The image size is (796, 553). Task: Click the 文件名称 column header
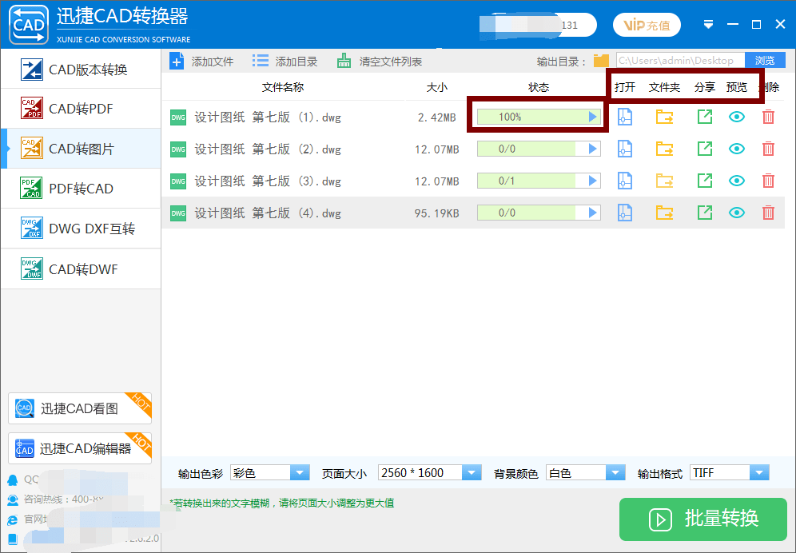(x=283, y=87)
